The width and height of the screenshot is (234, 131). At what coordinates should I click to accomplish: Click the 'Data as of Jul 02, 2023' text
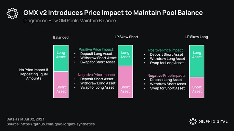point(25,119)
